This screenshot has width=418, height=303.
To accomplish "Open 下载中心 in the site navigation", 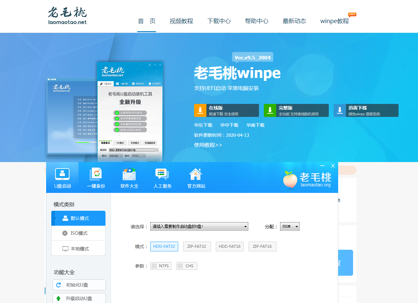I will [x=219, y=21].
